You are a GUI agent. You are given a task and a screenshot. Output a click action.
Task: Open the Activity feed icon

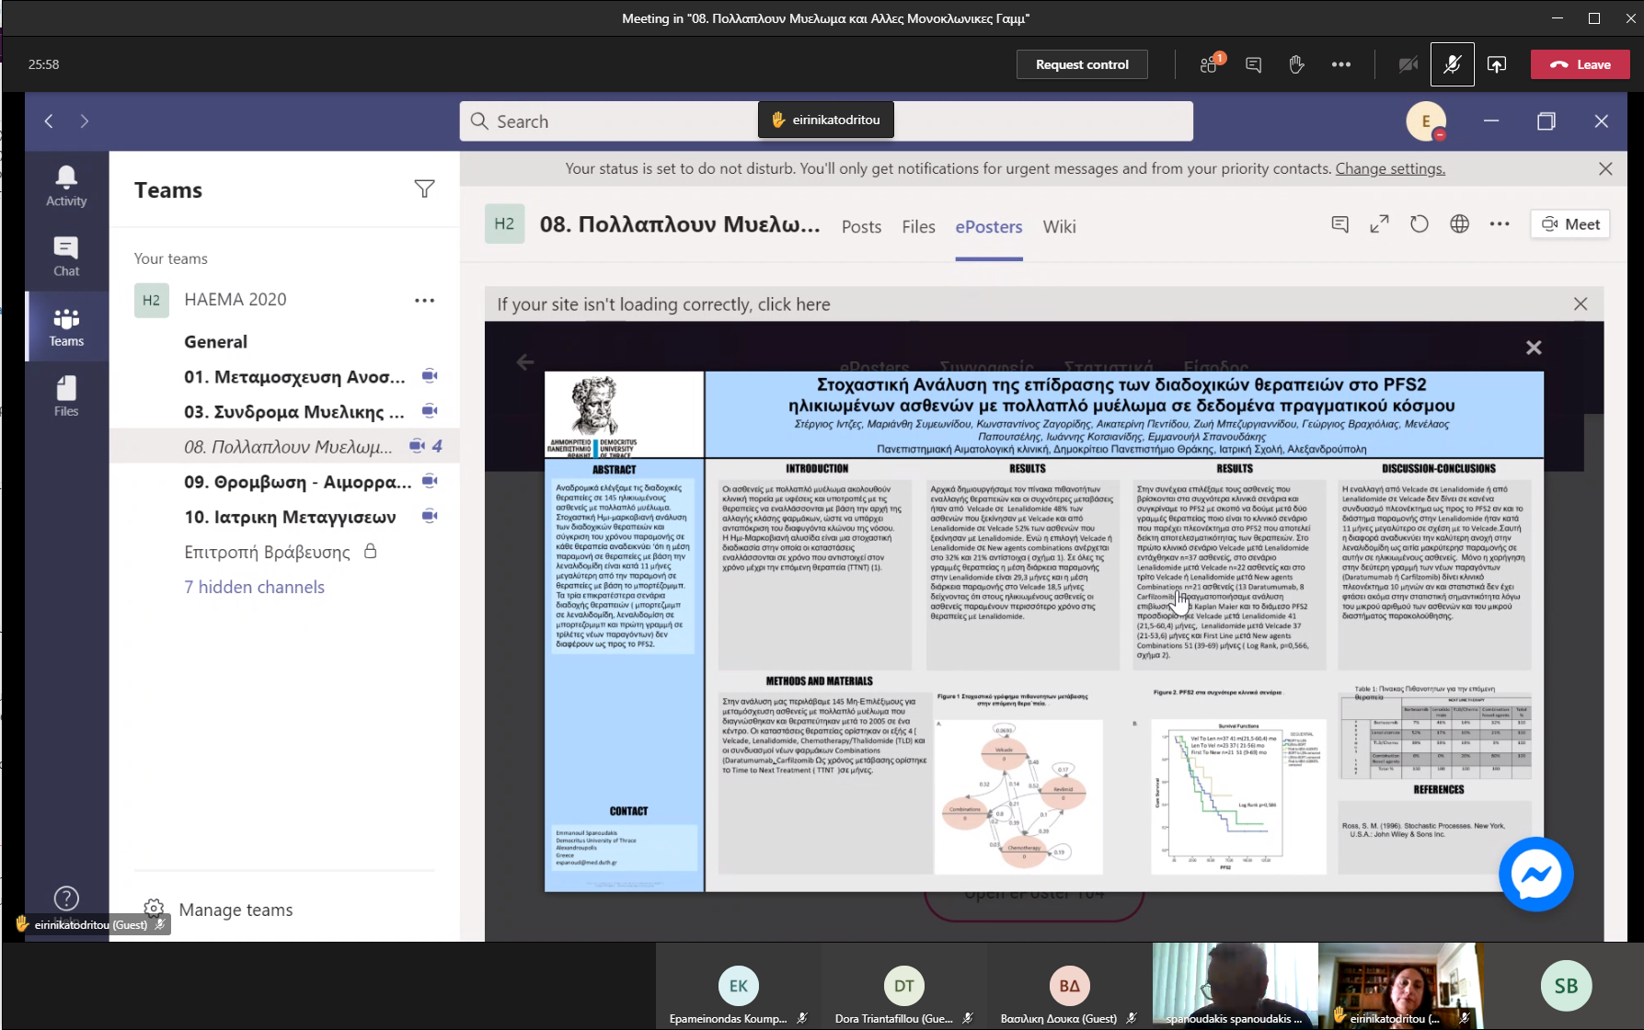point(66,187)
